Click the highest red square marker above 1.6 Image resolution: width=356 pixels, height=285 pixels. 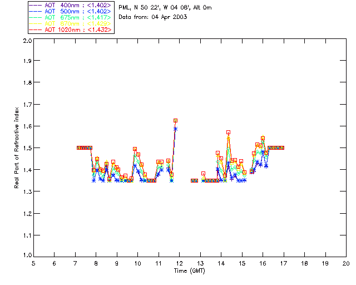point(175,120)
